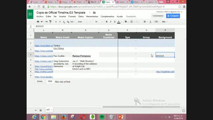Open the Ayuda menu

[x=119, y=16]
